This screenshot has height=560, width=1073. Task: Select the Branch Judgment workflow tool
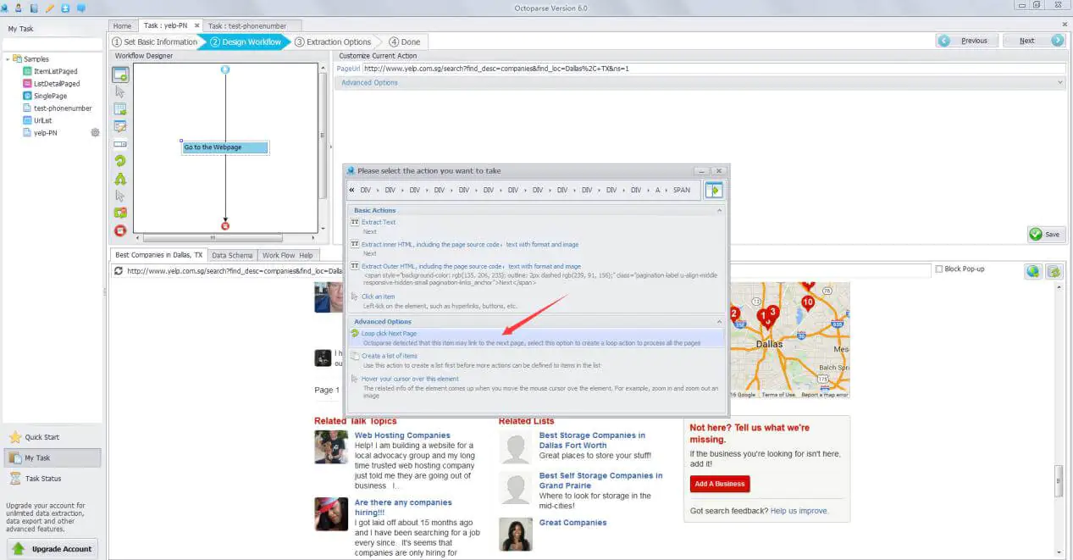coord(120,179)
